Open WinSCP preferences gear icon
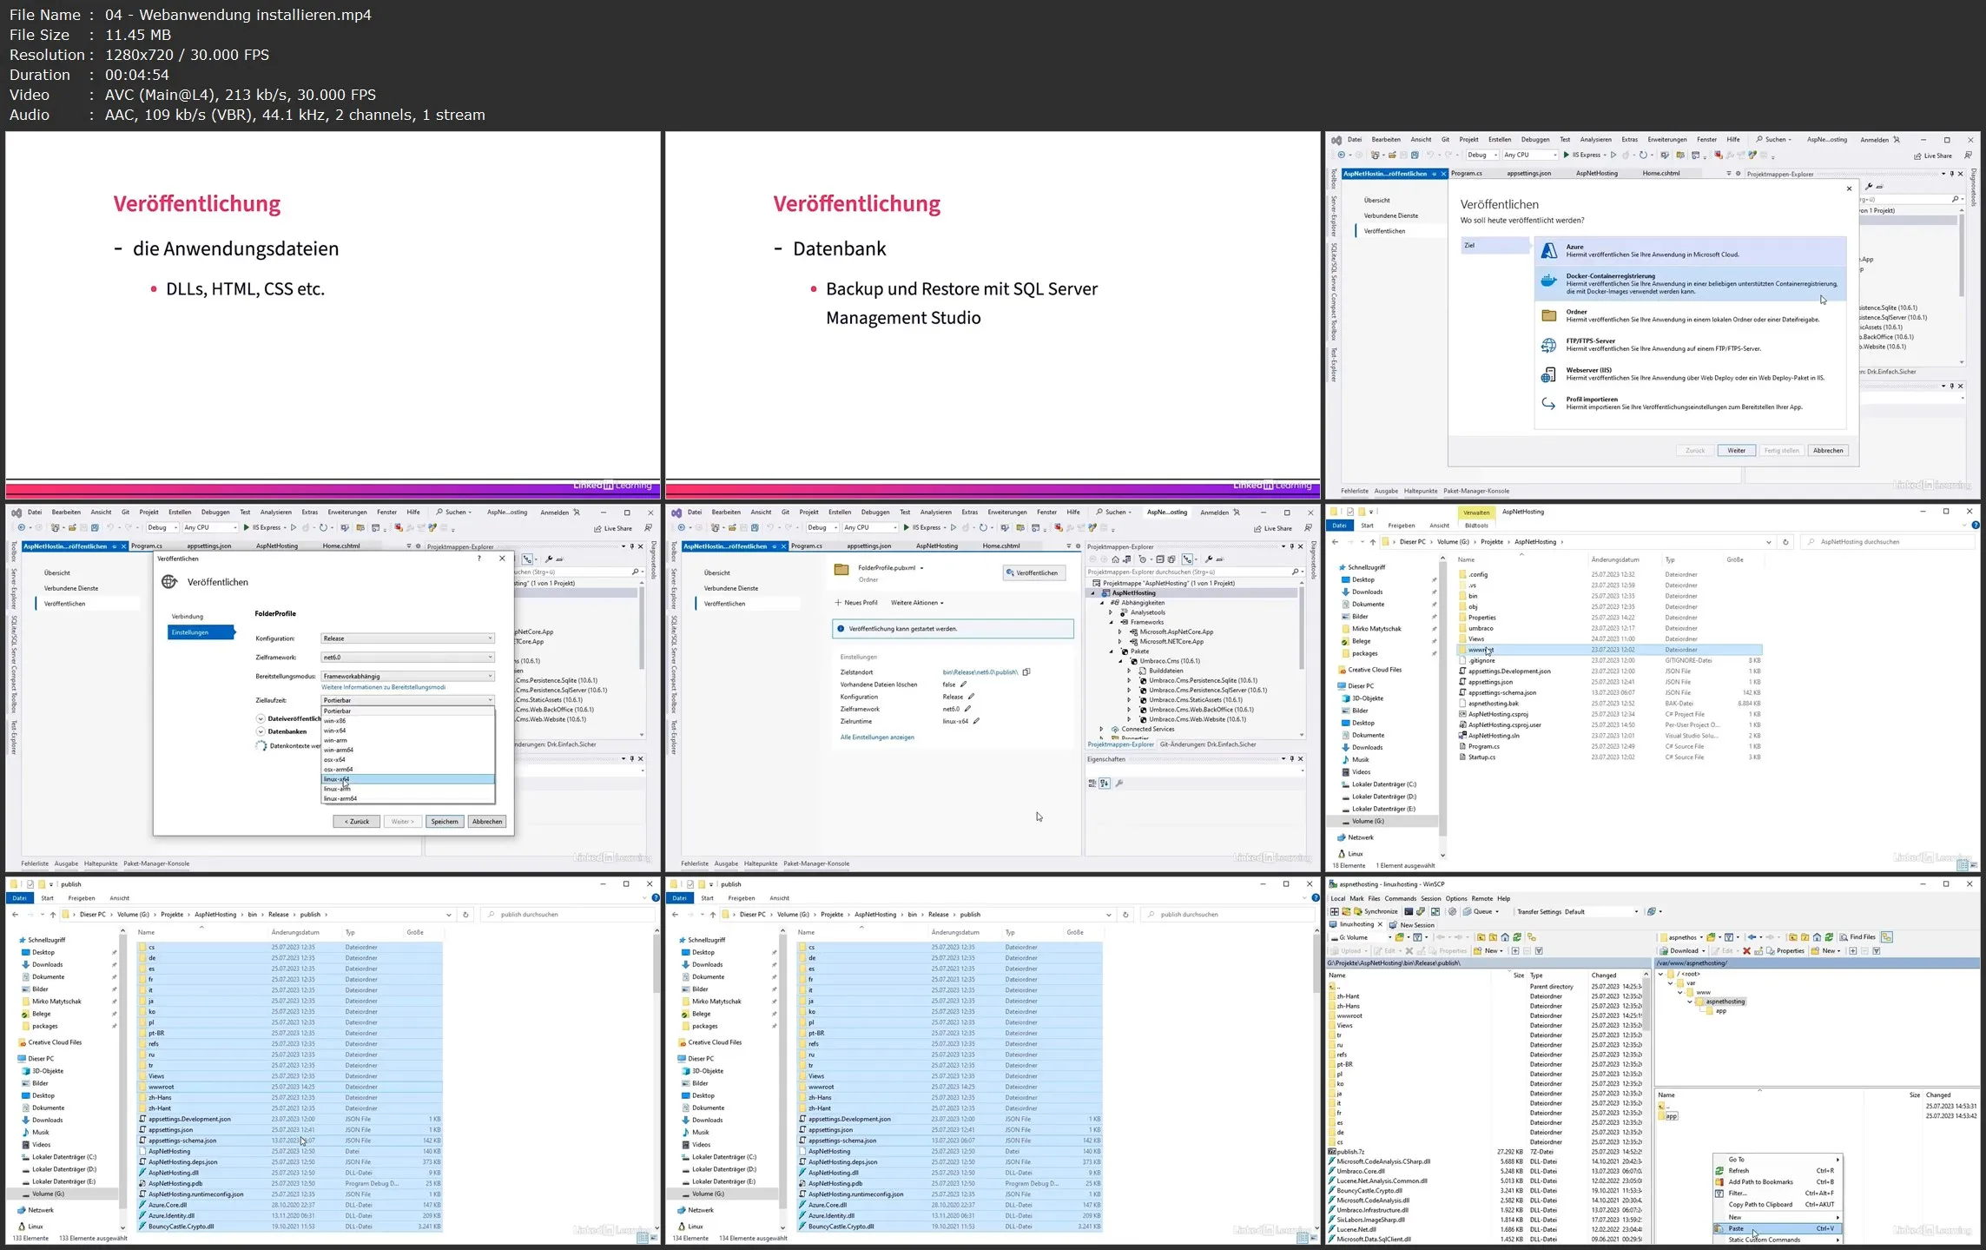This screenshot has width=1986, height=1250. 1452,911
